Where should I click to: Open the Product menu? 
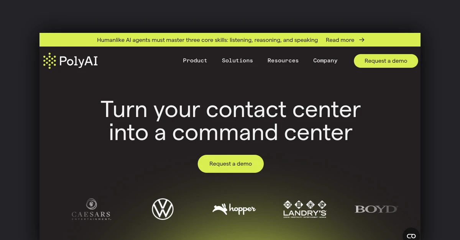click(195, 60)
